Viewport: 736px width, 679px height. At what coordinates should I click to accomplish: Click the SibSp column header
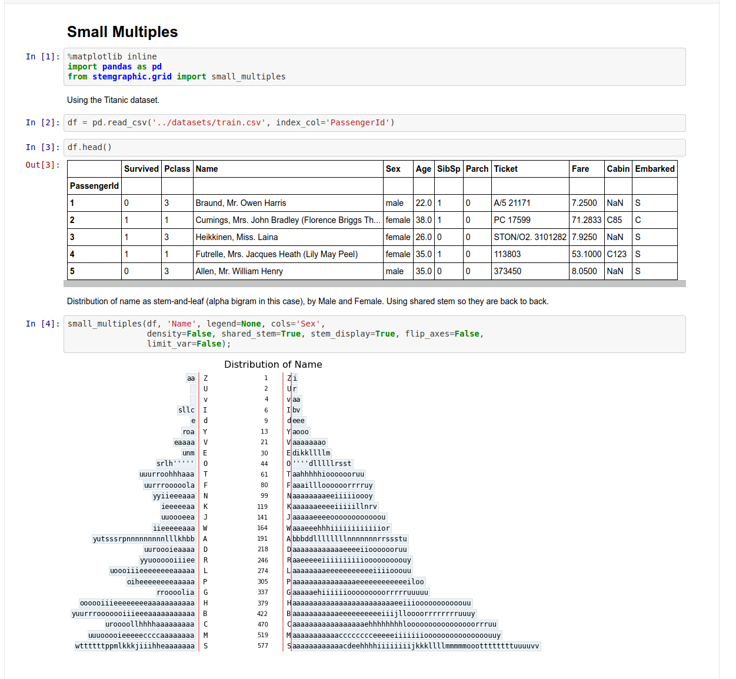coord(448,169)
